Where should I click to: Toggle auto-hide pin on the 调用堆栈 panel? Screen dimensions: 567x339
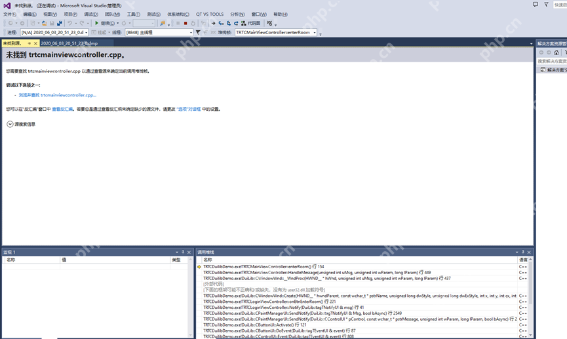click(523, 252)
